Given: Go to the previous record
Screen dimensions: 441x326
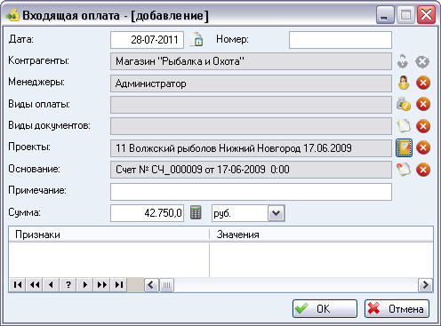Looking at the screenshot, I should click(52, 285).
